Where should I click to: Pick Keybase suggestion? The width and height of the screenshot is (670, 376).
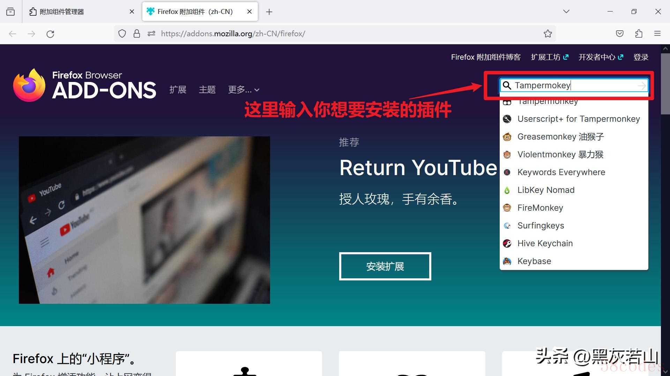click(x=574, y=261)
